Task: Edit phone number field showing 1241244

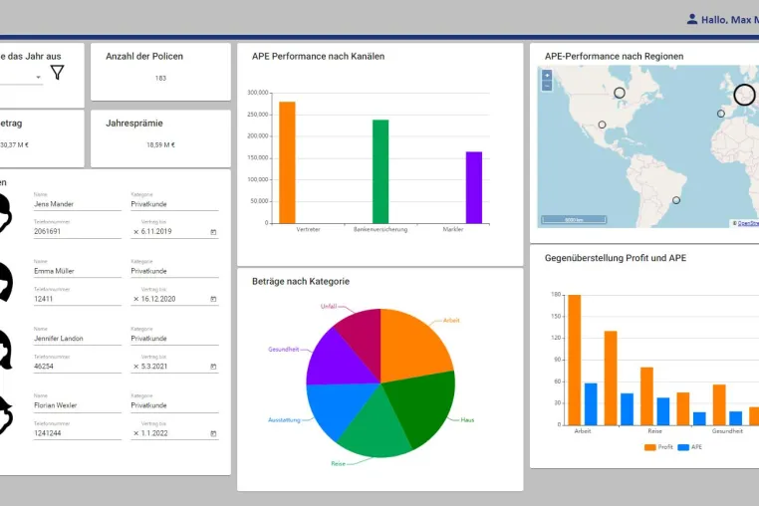Action: tap(78, 433)
